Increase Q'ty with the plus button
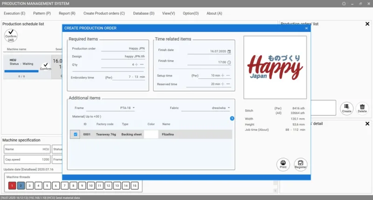Image resolution: width=373 pixels, height=200 pixels. click(136, 64)
